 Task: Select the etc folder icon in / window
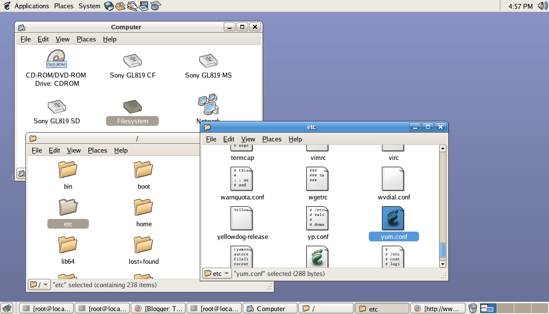point(68,207)
